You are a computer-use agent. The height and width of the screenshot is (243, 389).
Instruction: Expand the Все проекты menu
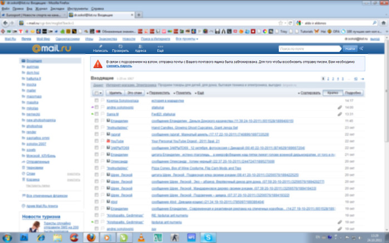pyautogui.click(x=187, y=39)
